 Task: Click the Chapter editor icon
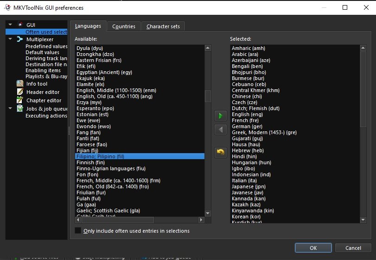point(20,100)
